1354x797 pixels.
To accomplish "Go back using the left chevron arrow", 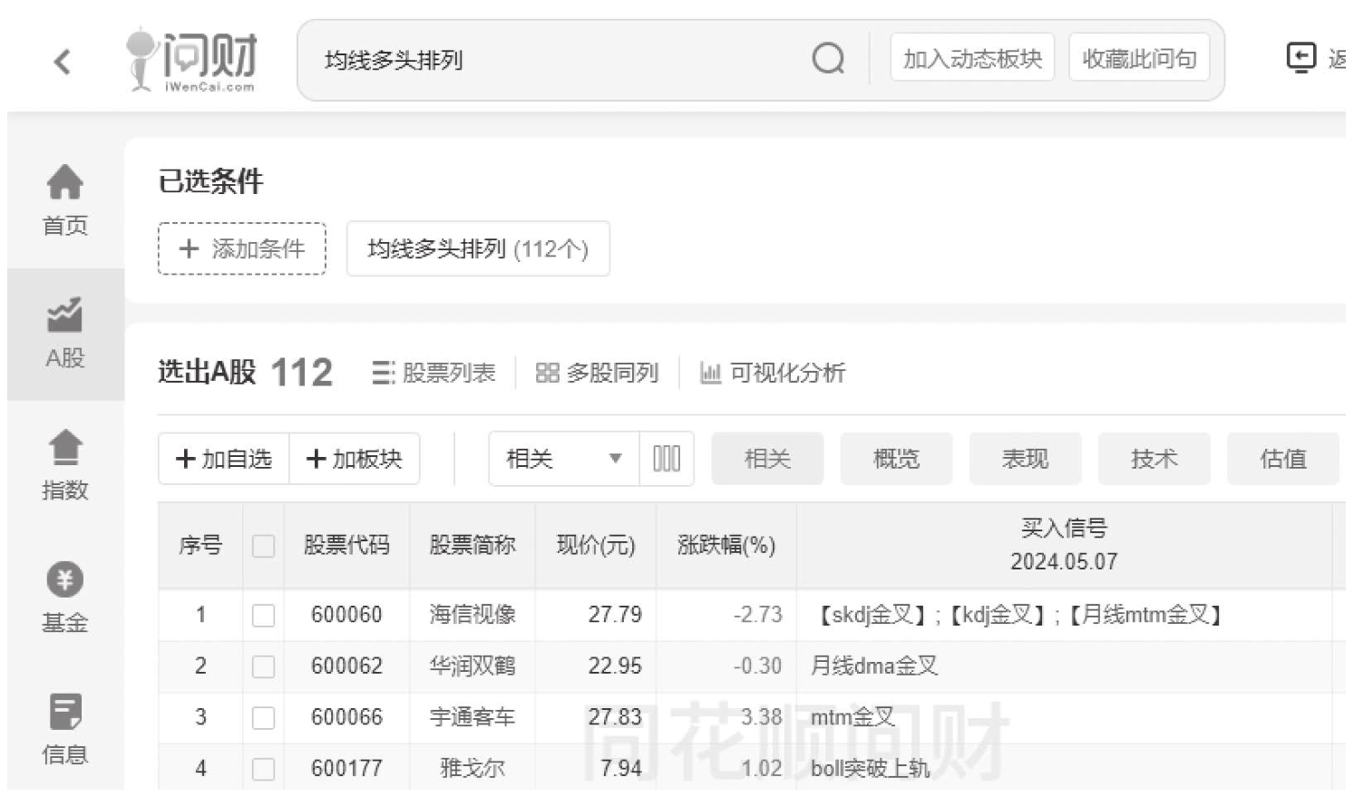I will tap(62, 62).
